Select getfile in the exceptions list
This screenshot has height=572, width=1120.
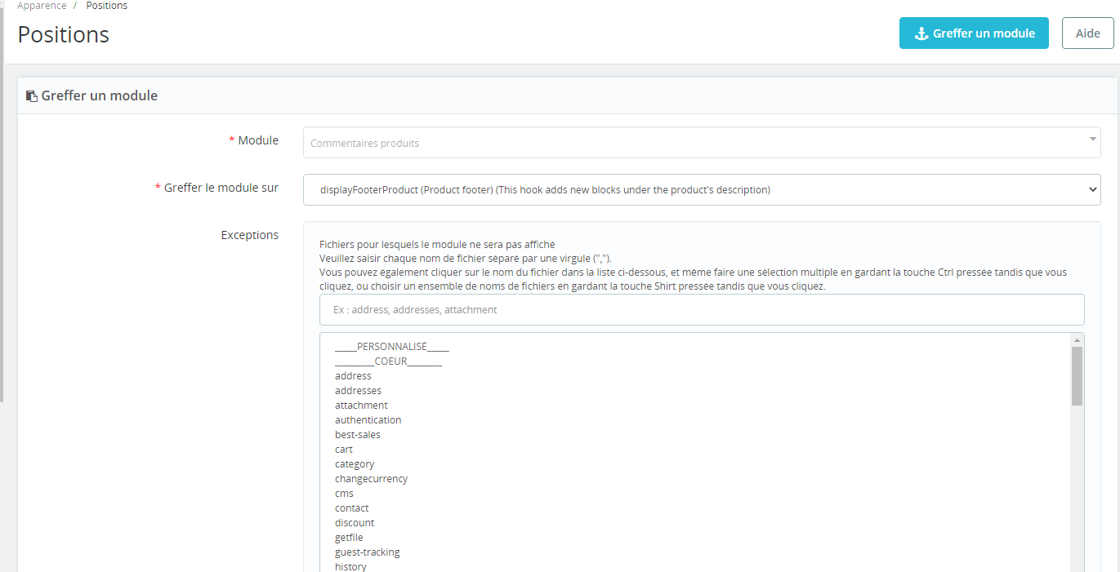pos(349,538)
